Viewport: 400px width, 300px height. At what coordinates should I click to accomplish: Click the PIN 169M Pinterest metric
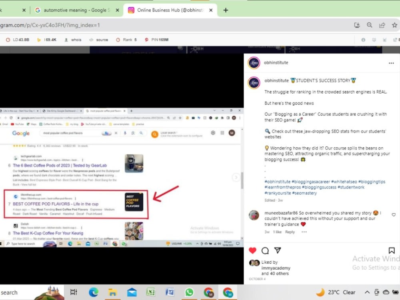tap(157, 40)
